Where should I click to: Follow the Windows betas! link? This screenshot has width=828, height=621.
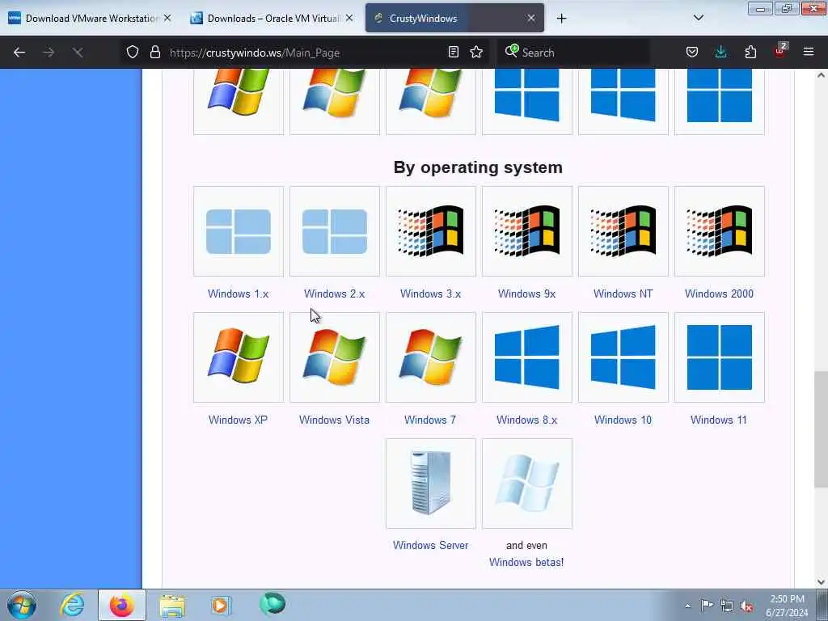click(526, 563)
